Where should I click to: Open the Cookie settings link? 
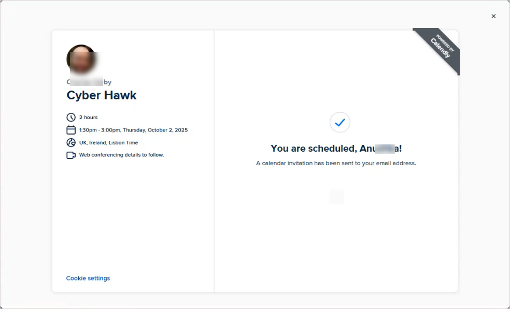(88, 278)
